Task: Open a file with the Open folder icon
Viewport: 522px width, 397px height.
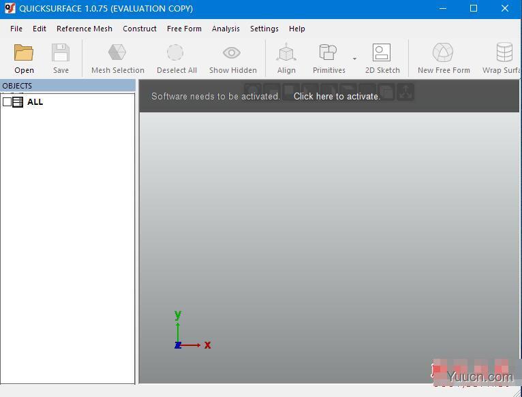Action: pos(24,52)
